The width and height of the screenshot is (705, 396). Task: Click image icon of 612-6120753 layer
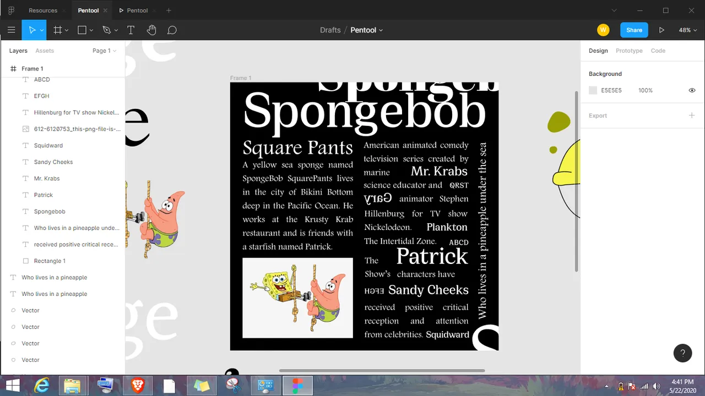click(25, 129)
